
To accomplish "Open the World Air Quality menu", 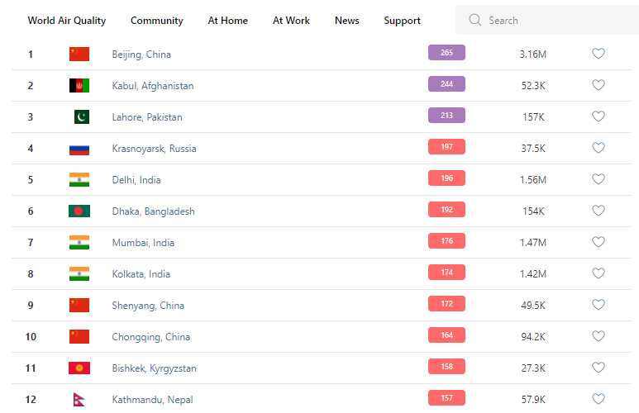I will [67, 21].
